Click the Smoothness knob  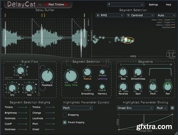pos(138,72)
